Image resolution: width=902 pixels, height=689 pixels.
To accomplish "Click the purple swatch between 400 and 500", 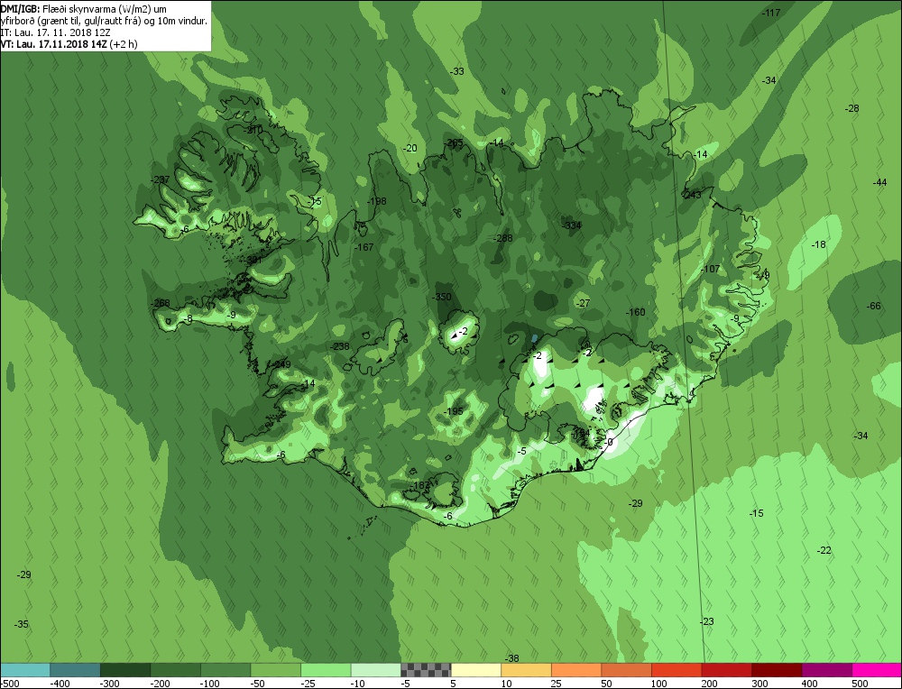I will pos(826,670).
